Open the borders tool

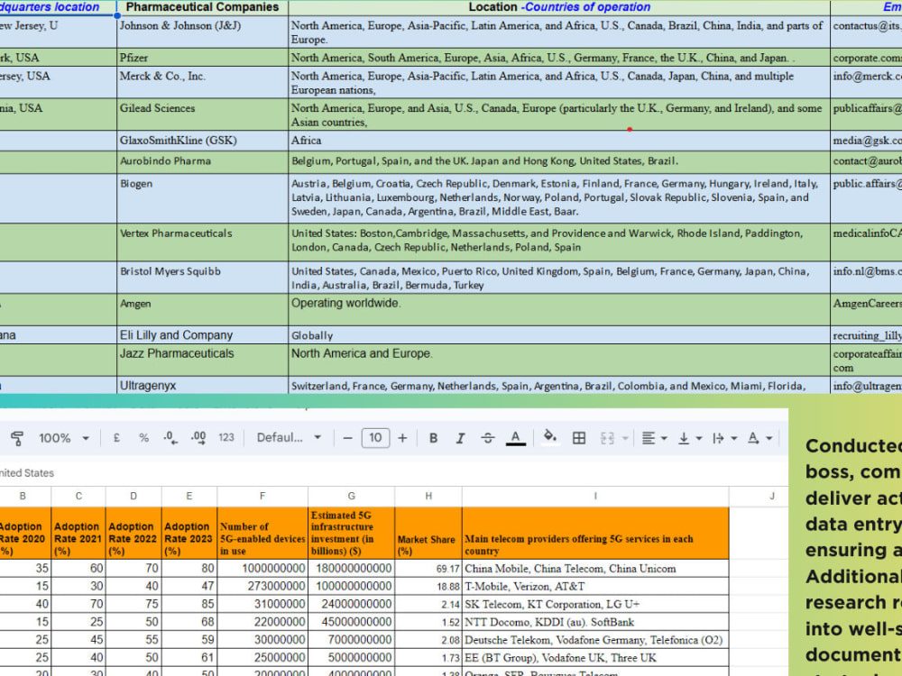(x=579, y=438)
